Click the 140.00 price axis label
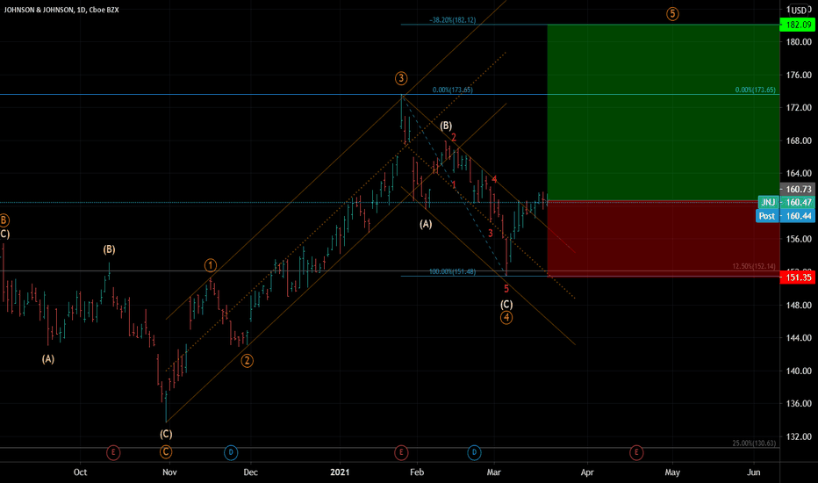This screenshot has width=818, height=483. point(799,371)
